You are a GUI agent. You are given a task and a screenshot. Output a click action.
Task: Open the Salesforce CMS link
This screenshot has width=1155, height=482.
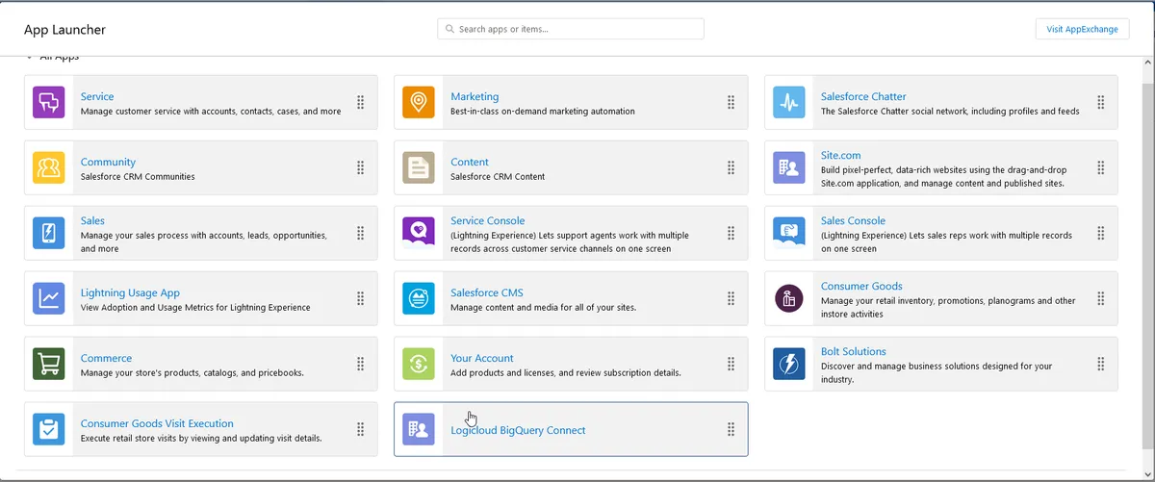click(x=487, y=292)
